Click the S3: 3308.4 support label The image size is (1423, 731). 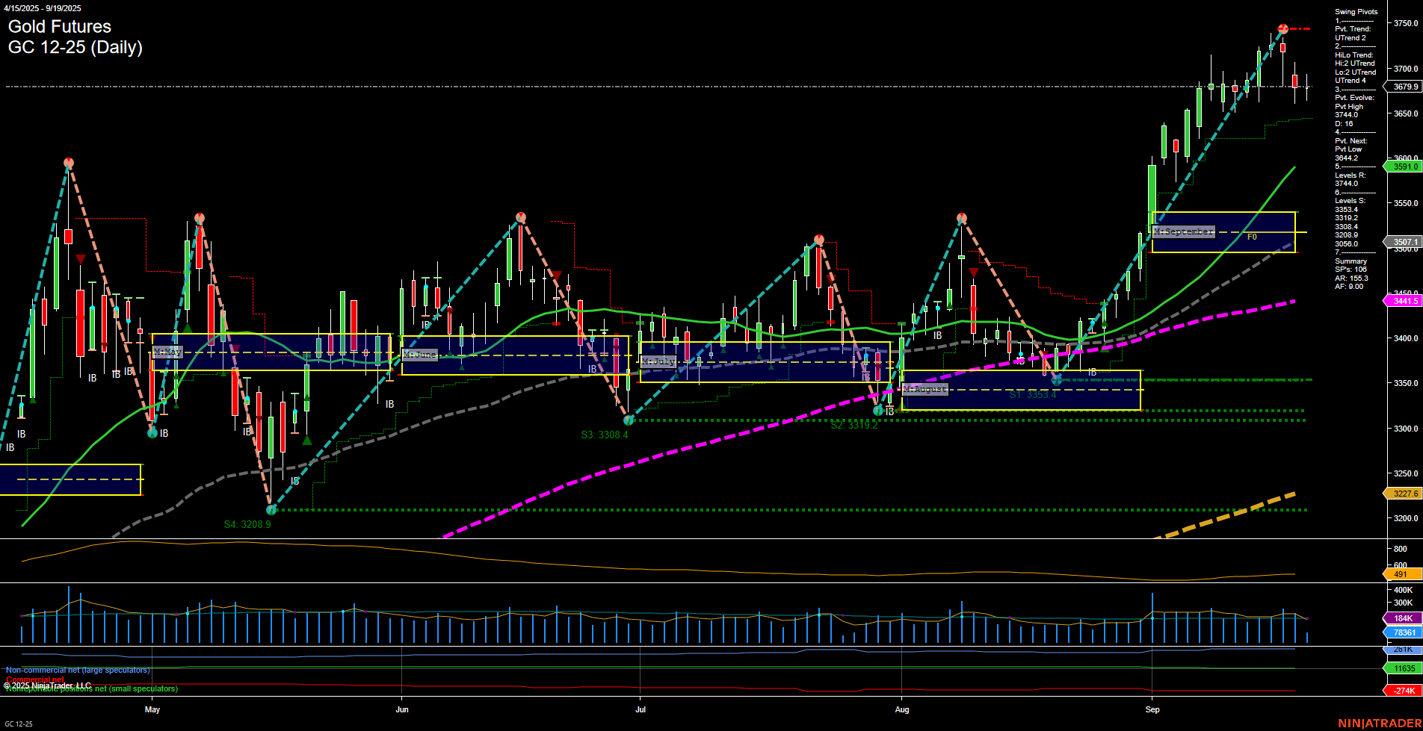(x=605, y=435)
